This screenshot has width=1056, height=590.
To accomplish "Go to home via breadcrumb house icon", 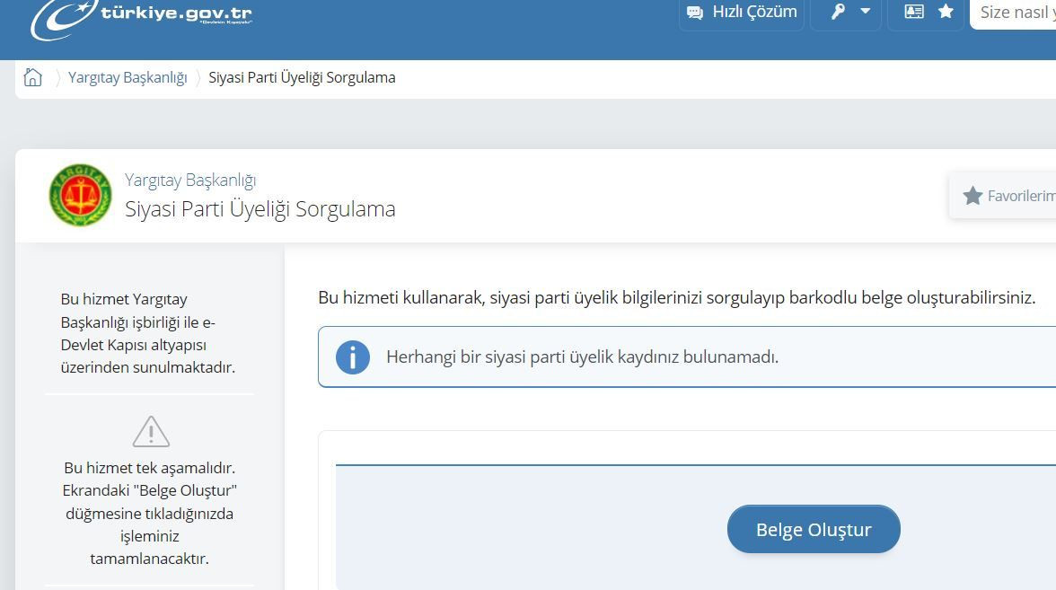I will pyautogui.click(x=33, y=77).
